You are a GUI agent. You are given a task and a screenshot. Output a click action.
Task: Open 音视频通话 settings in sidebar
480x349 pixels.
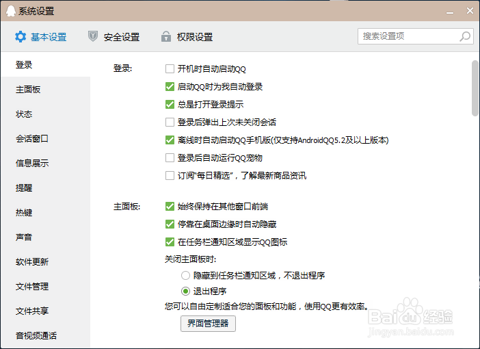(46, 335)
